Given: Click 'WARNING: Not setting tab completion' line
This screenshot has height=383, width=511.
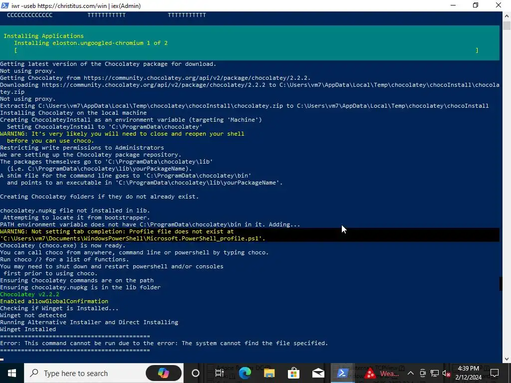Looking at the screenshot, I should (117, 231).
